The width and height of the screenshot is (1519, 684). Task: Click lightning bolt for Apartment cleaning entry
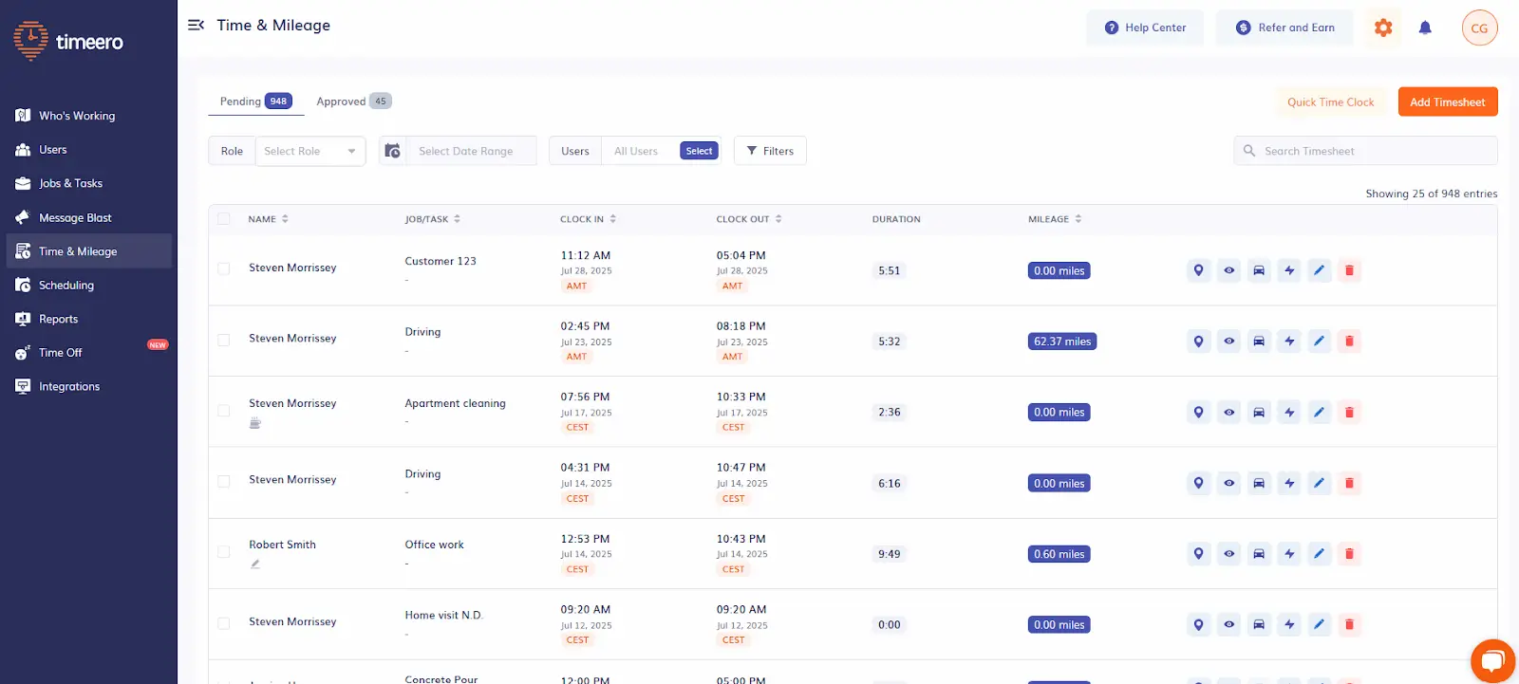click(1289, 412)
